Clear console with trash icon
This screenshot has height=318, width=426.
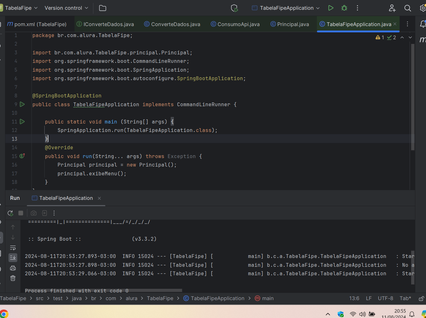(13, 278)
